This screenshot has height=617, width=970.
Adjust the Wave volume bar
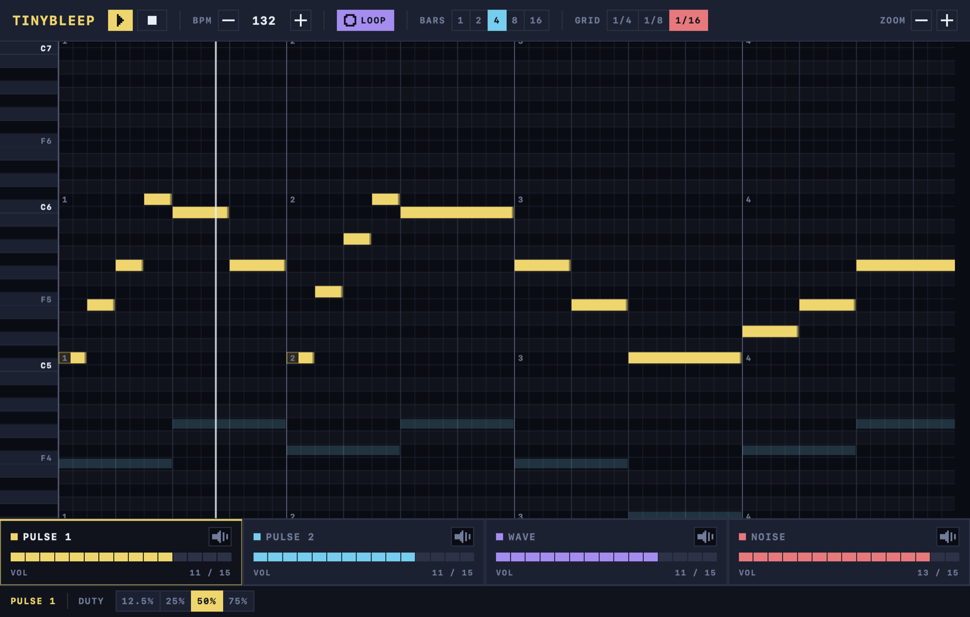pyautogui.click(x=606, y=557)
